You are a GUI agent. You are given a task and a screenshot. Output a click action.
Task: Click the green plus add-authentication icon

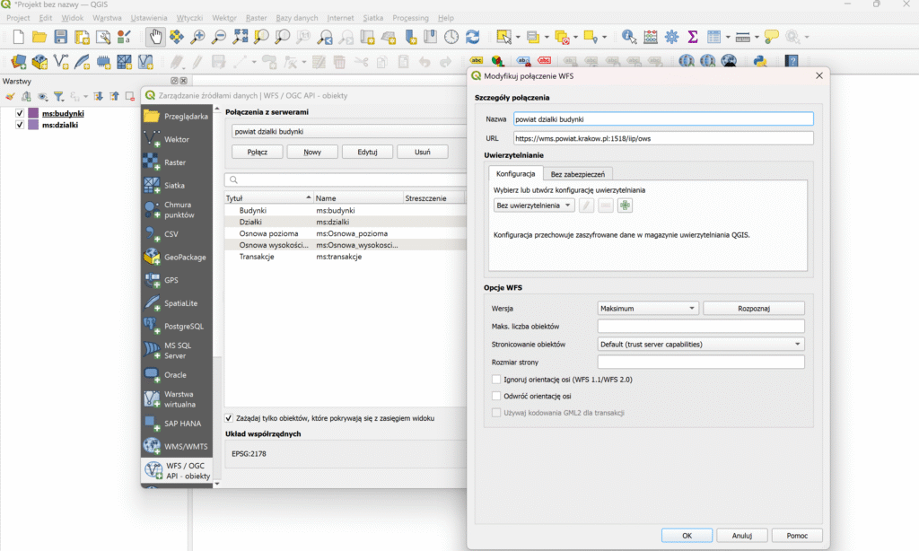pyautogui.click(x=625, y=206)
